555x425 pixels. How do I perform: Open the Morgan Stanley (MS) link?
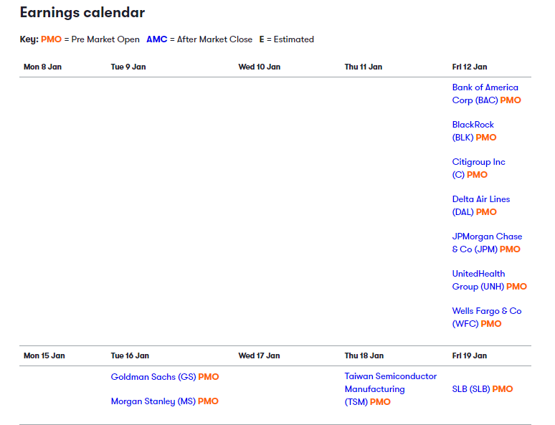tap(153, 401)
